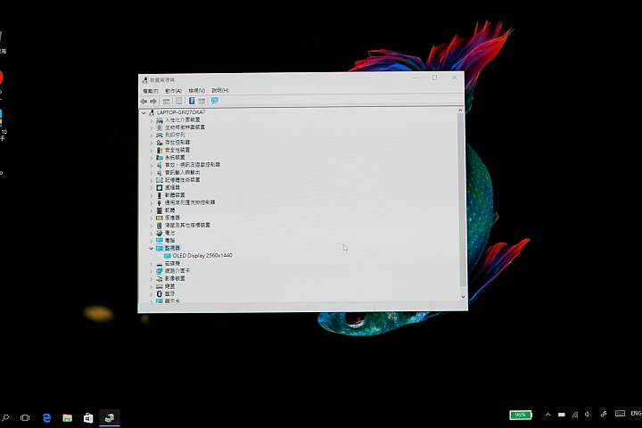Select the Firmware (韌體) row
Image resolution: width=642 pixels, height=428 pixels.
[169, 210]
